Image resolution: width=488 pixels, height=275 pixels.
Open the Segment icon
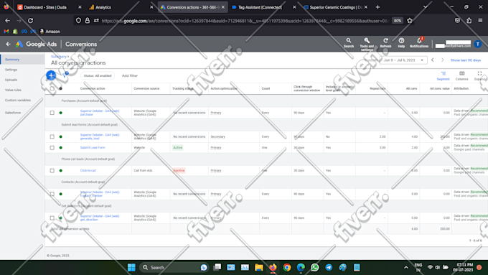[444, 75]
